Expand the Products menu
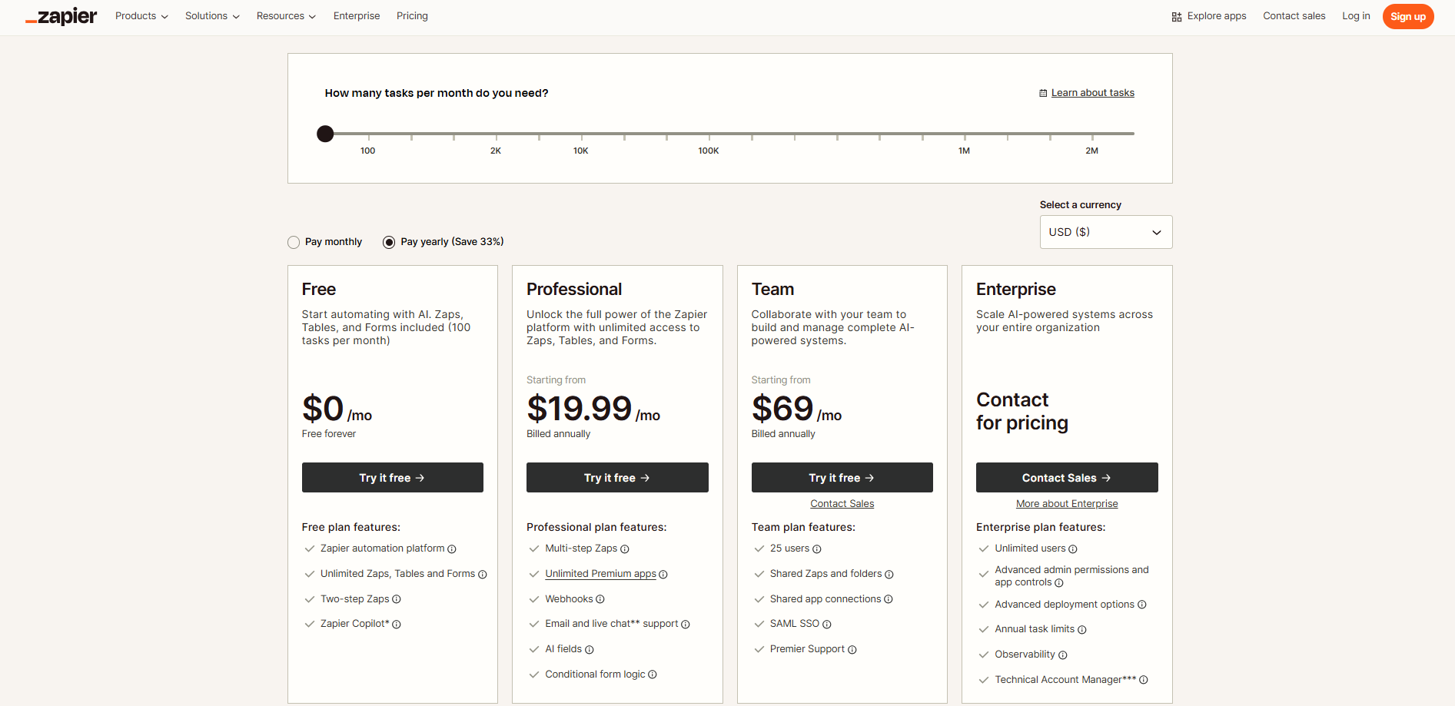 (x=141, y=15)
